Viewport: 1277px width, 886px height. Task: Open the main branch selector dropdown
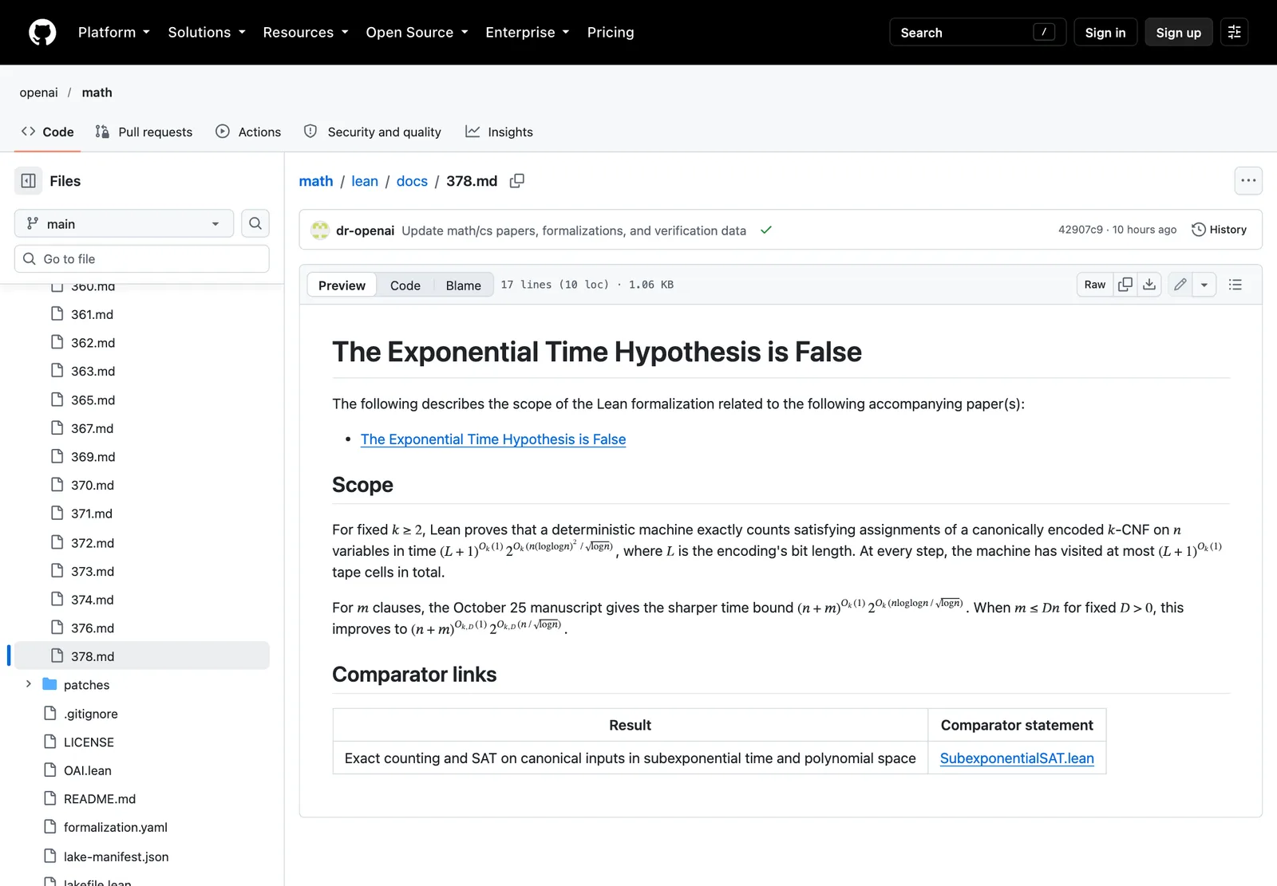coord(124,224)
